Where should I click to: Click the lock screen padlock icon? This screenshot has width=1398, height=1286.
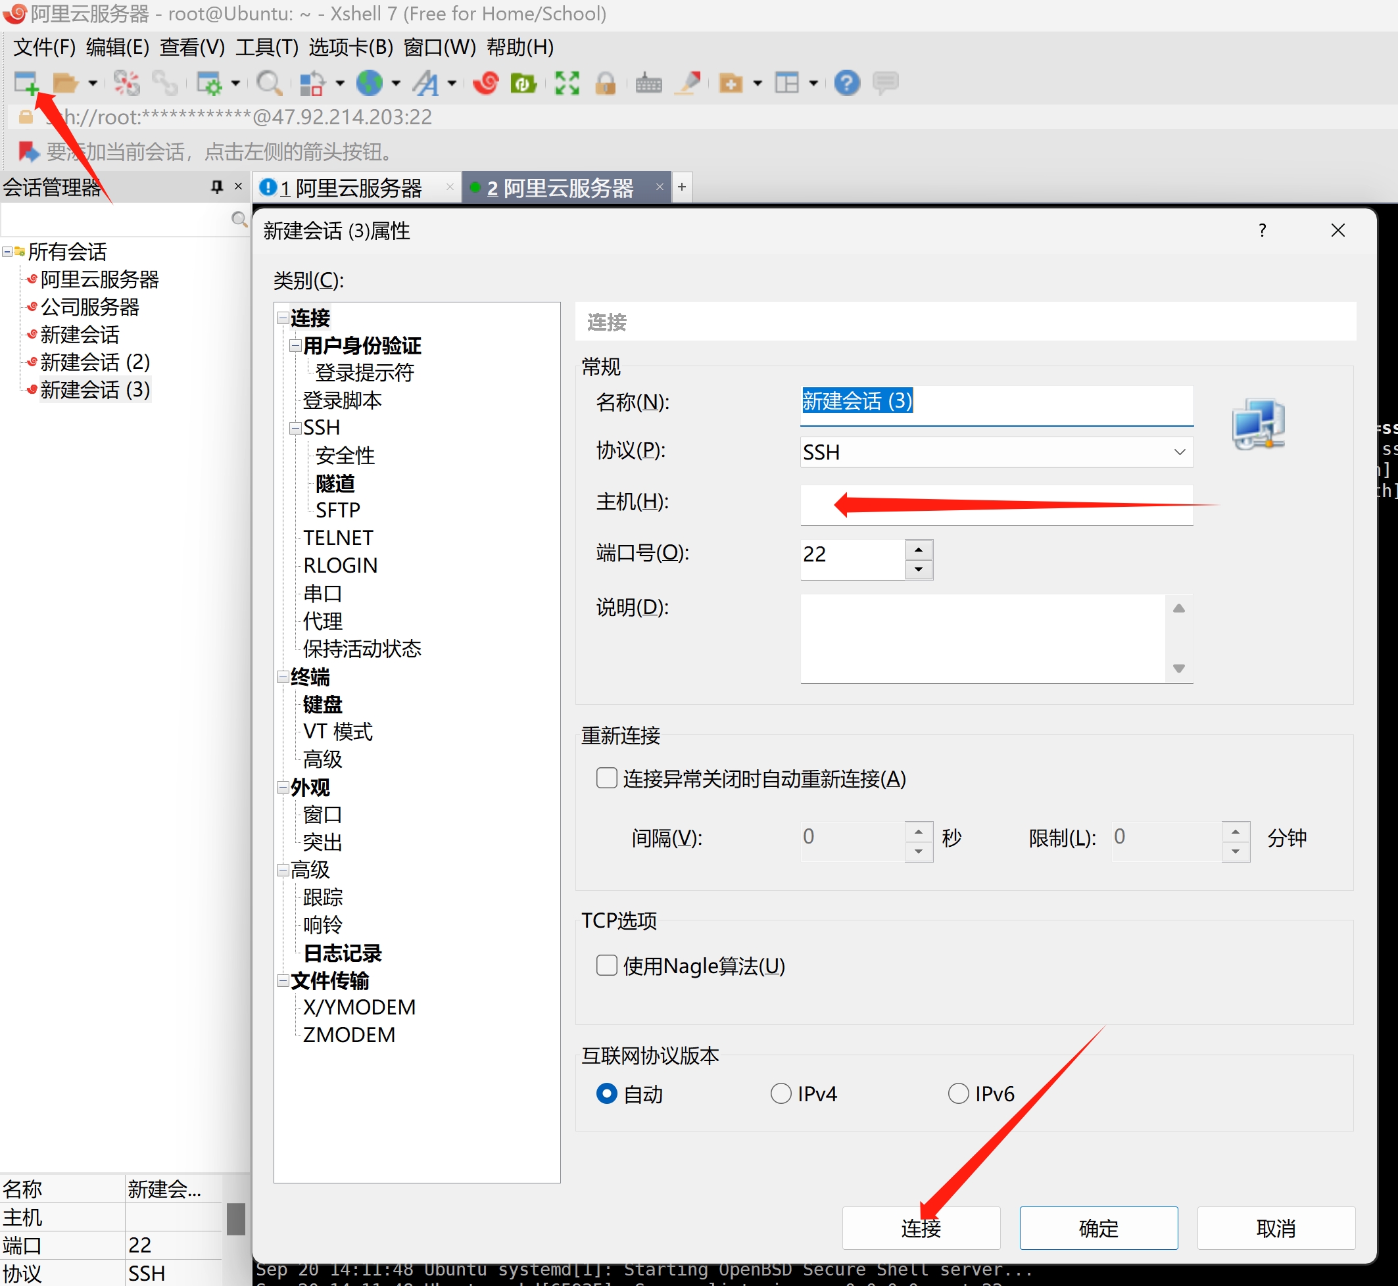[x=606, y=83]
